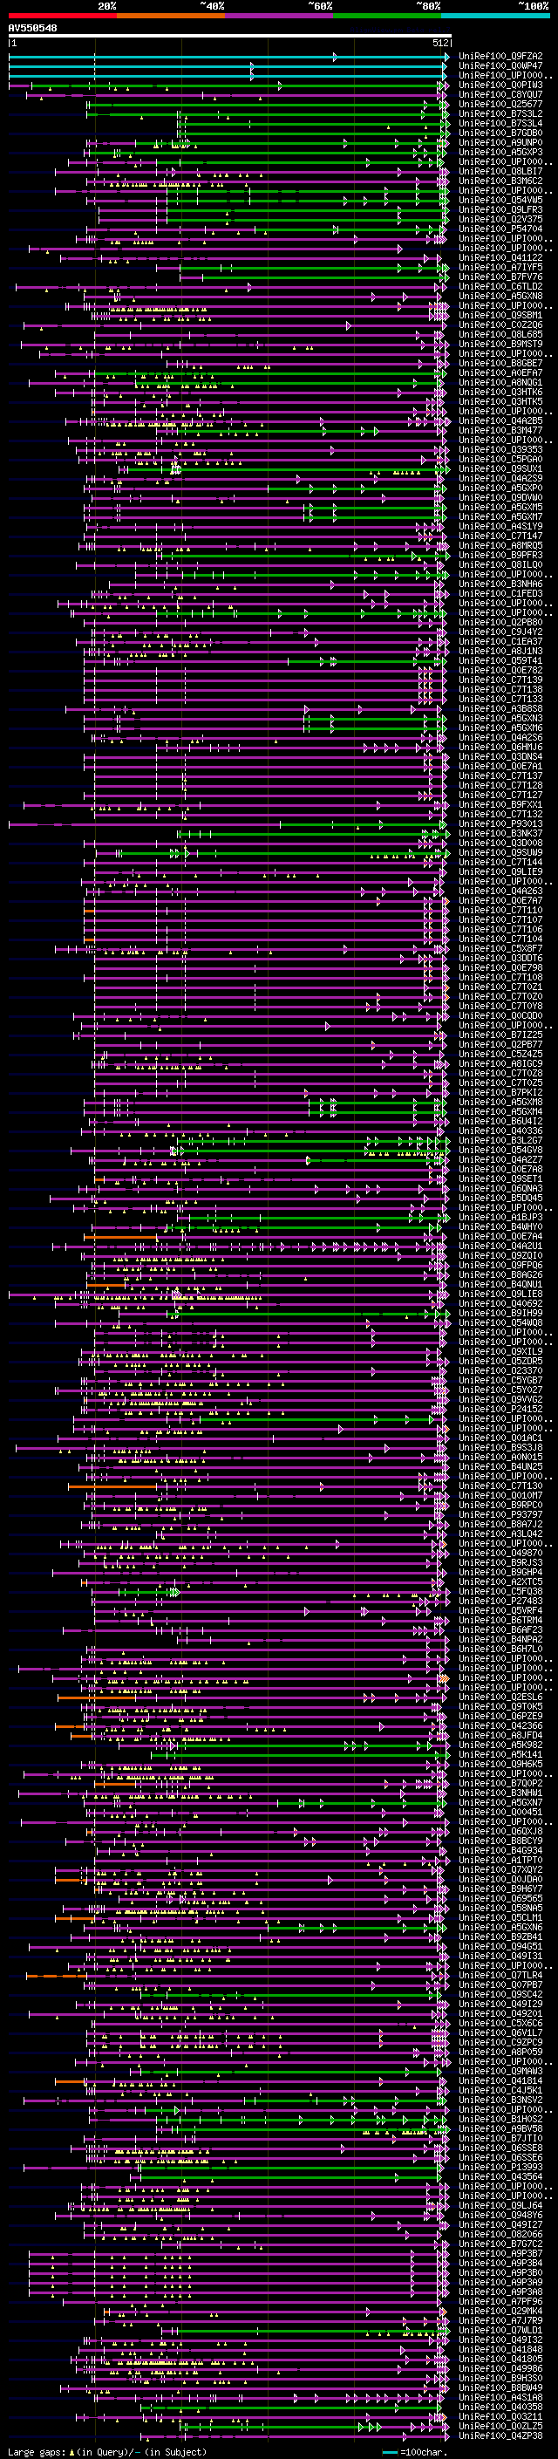Select the UniRef100_B7GDB0 label
This screenshot has height=2459, width=558.
pyautogui.click(x=500, y=133)
